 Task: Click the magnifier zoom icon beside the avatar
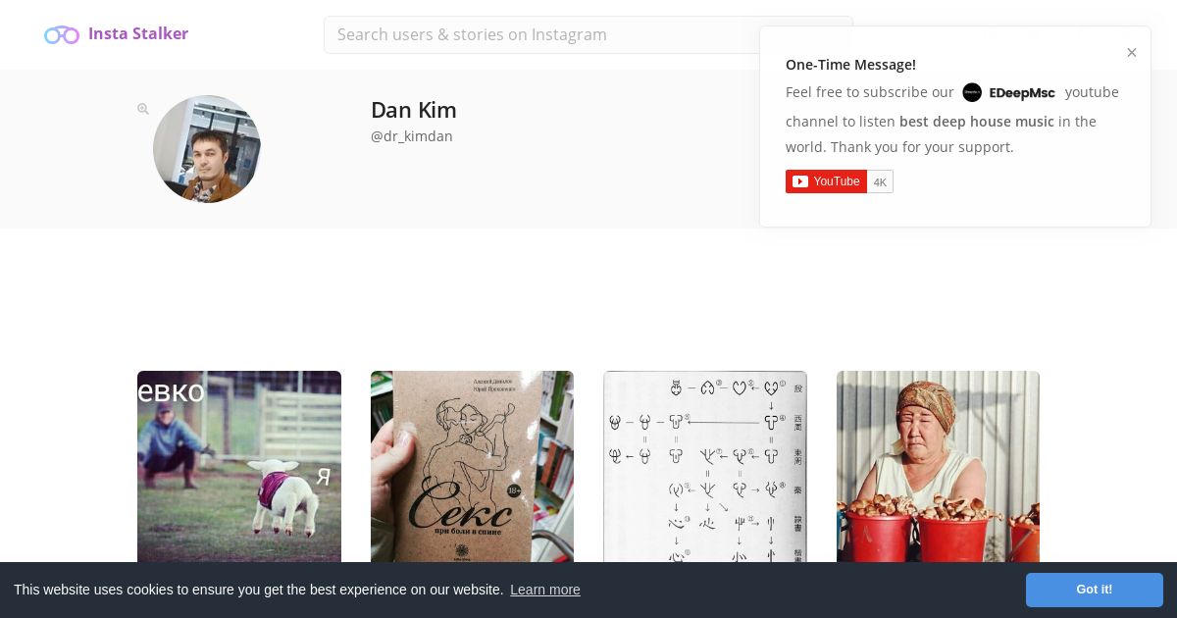(143, 109)
